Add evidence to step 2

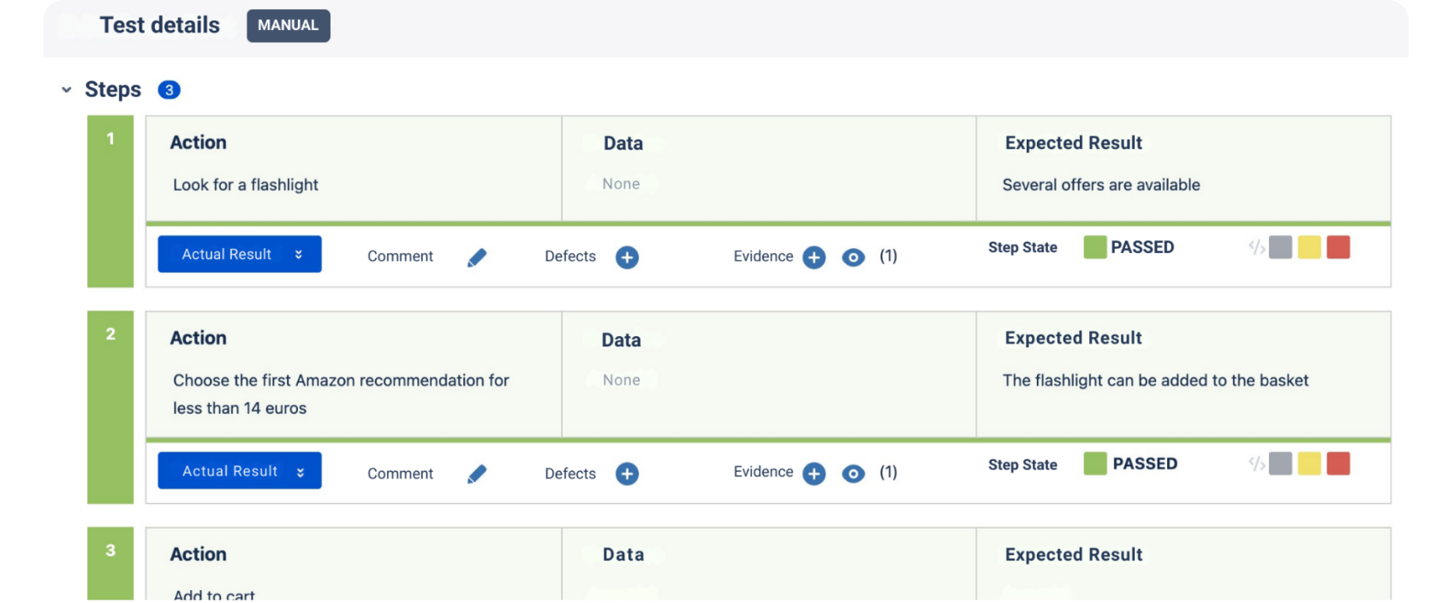point(813,474)
